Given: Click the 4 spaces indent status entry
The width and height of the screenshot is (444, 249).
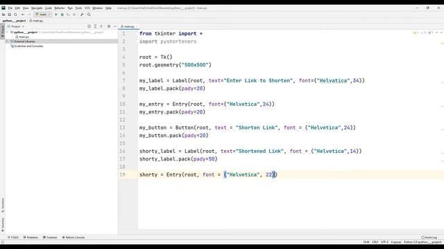Looking at the screenshot, I should point(396,242).
